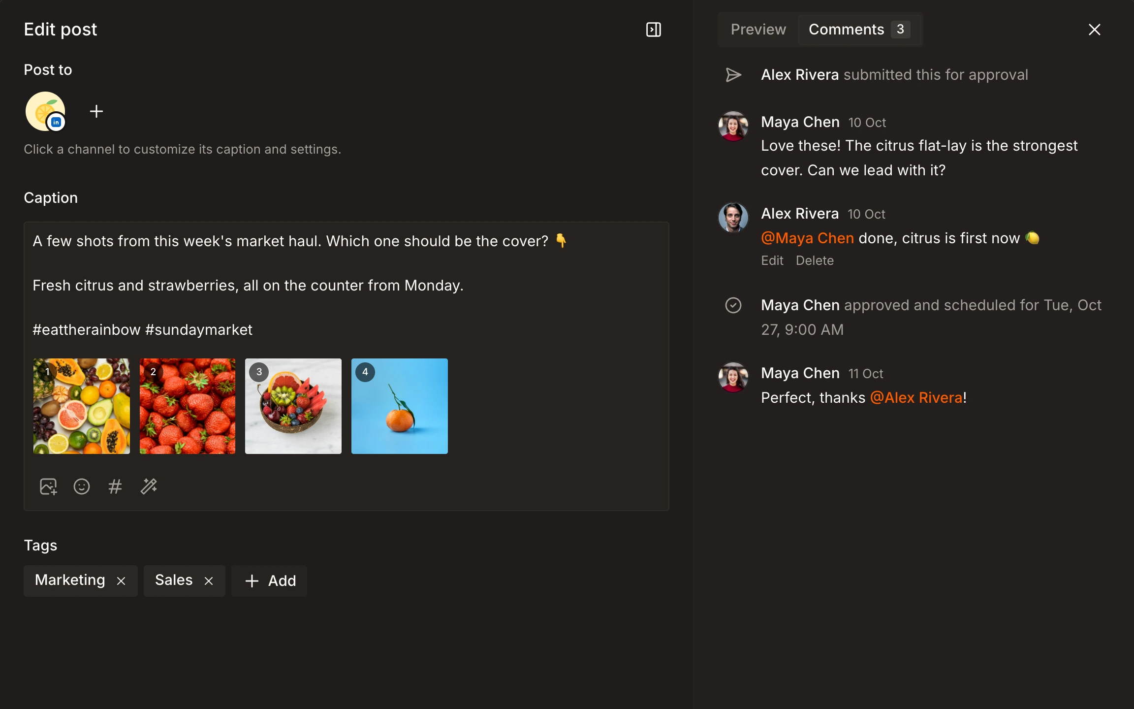Click Alex Rivera's comment avatar

click(x=733, y=218)
